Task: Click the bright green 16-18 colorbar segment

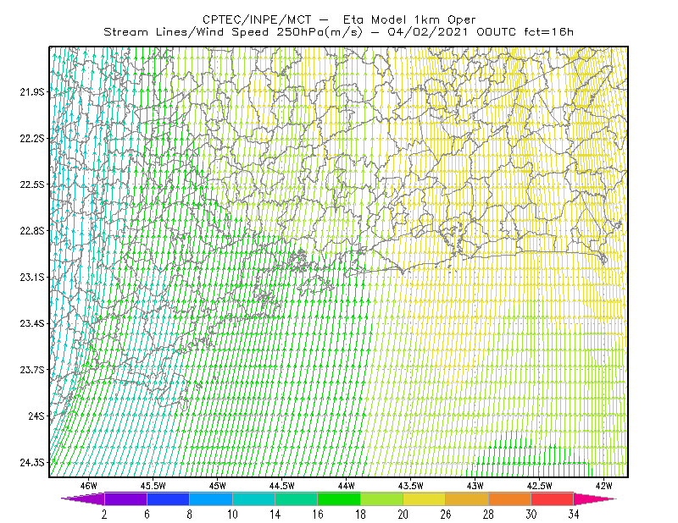Action: [x=339, y=498]
